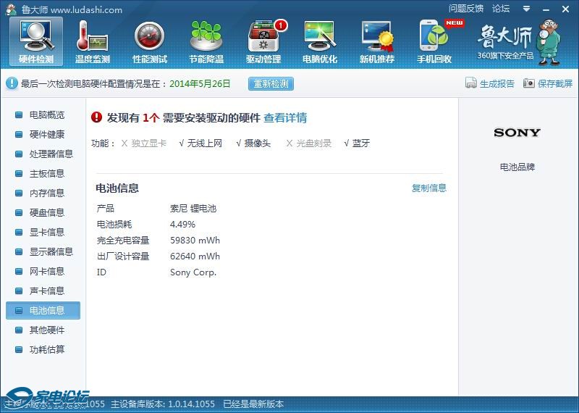Open the 论坛 forum link

[x=501, y=8]
